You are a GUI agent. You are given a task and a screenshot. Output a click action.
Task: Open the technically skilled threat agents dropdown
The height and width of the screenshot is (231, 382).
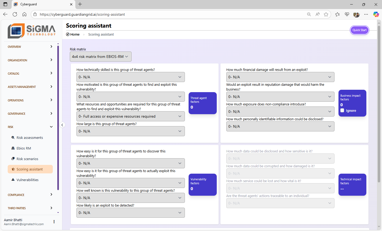131,77
